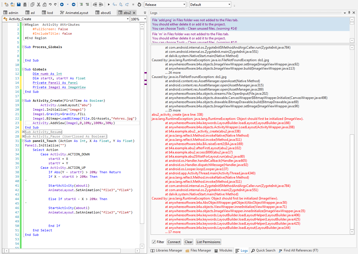Close the abu2 editor tab
This screenshot has height=254, width=358.
[x=134, y=13]
